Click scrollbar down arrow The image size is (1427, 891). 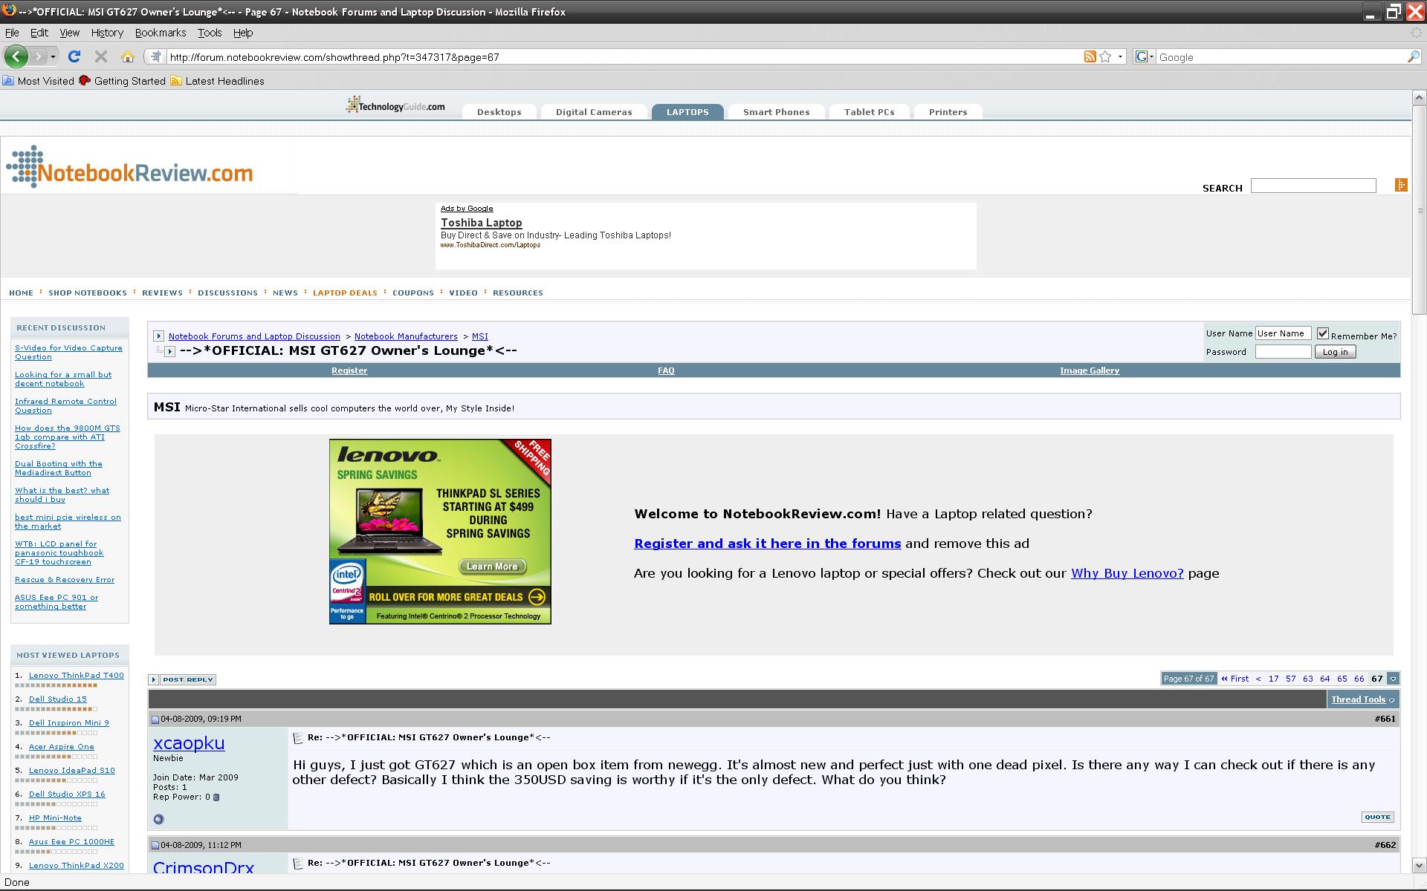point(1419,866)
